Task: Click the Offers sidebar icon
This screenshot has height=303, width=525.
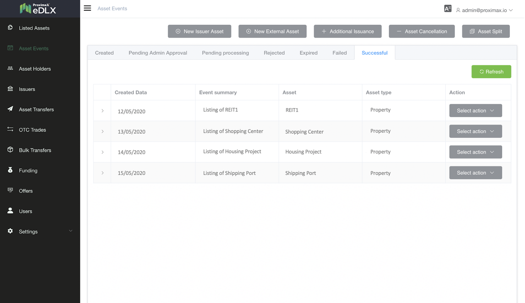Action: pyautogui.click(x=10, y=190)
